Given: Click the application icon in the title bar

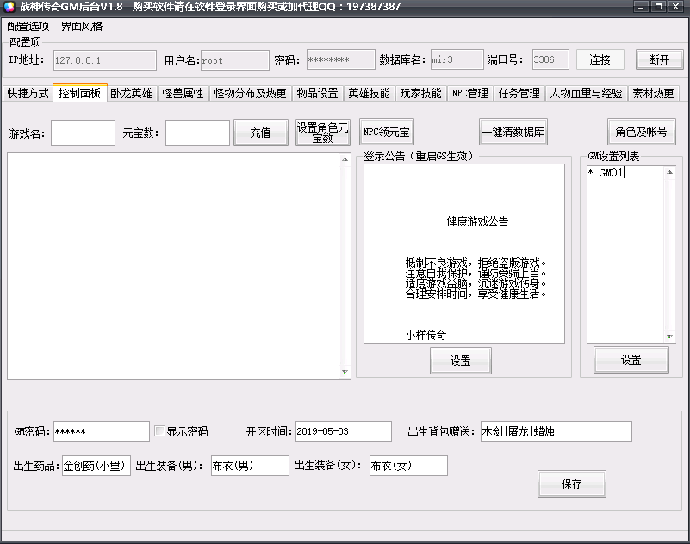Looking at the screenshot, I should [9, 7].
